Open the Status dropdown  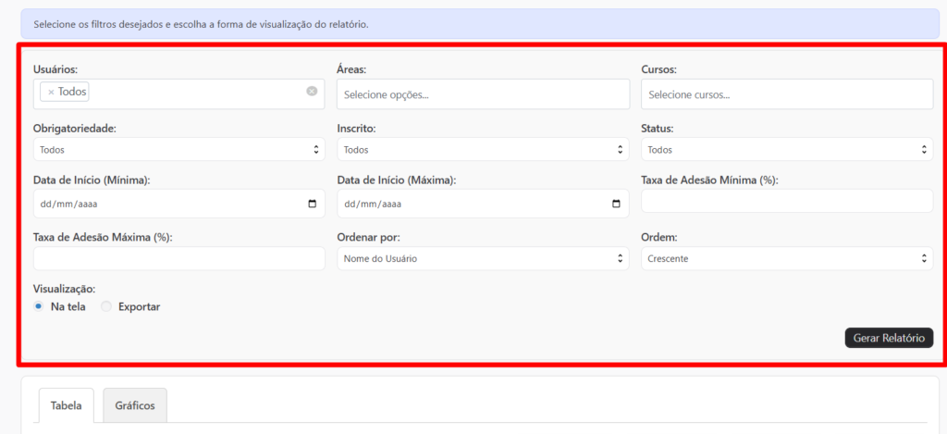[786, 149]
